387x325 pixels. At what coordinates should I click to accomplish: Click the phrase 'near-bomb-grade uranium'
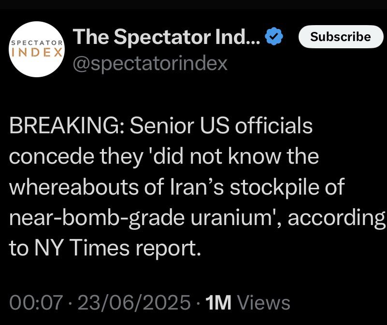pyautogui.click(x=145, y=218)
